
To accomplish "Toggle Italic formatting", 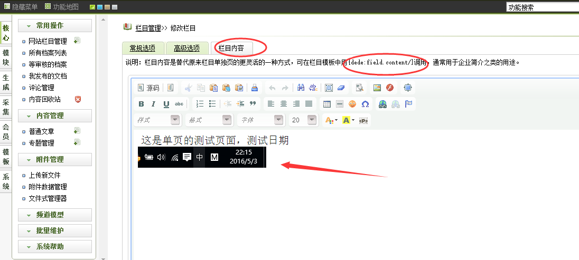I will pos(154,104).
